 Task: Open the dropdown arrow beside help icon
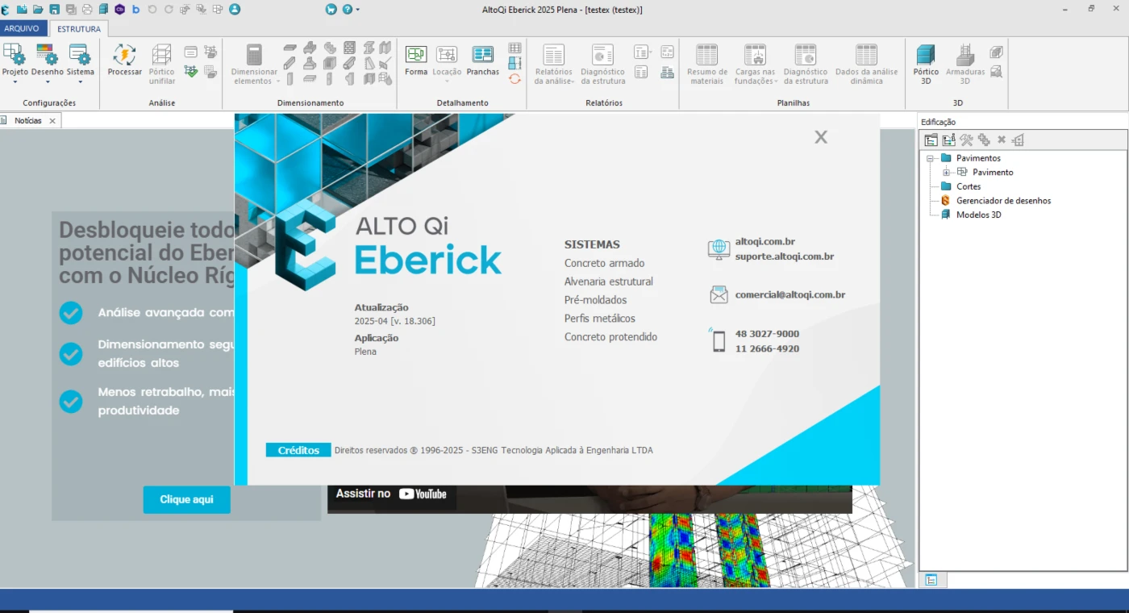tap(358, 10)
